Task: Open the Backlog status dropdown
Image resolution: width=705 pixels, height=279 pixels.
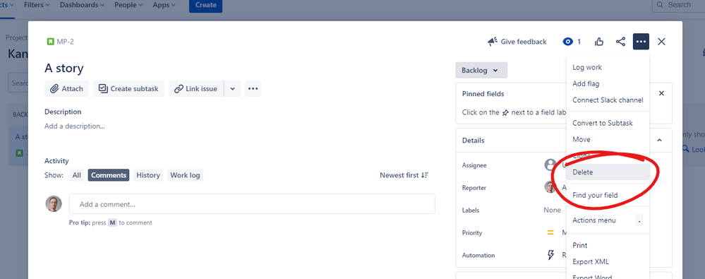Action: click(x=481, y=70)
